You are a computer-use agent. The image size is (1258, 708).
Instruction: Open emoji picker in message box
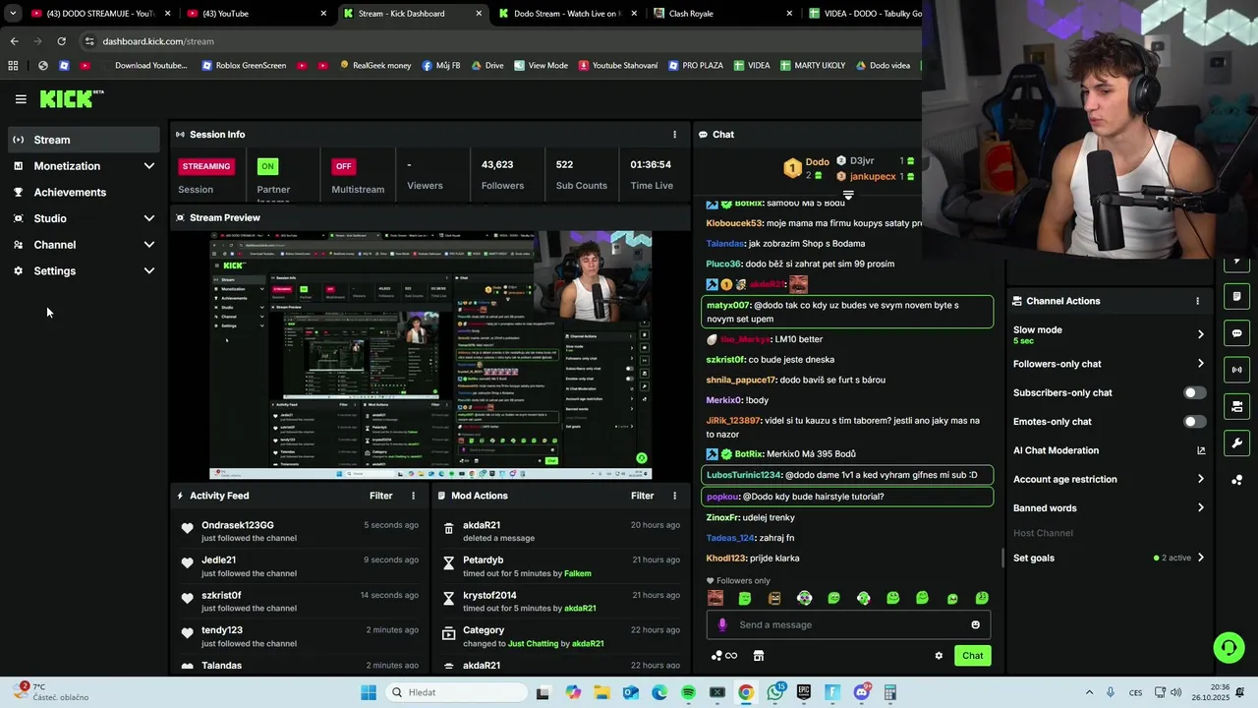coord(975,625)
